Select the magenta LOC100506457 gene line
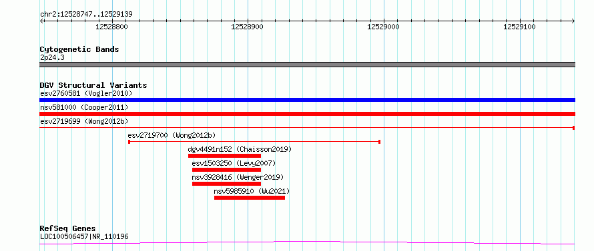 pos(307,242)
